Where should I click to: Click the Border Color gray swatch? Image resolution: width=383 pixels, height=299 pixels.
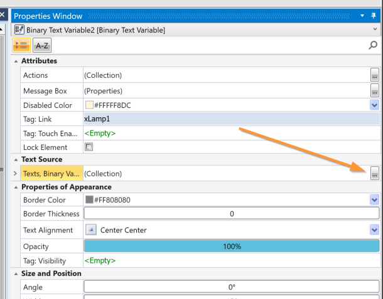(89, 200)
